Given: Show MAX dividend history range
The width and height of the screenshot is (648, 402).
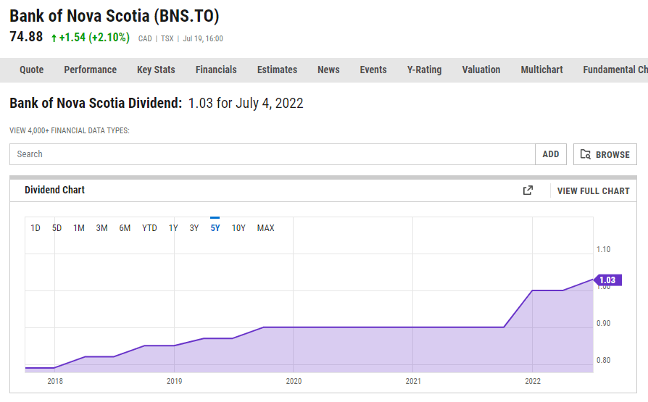Looking at the screenshot, I should [266, 228].
